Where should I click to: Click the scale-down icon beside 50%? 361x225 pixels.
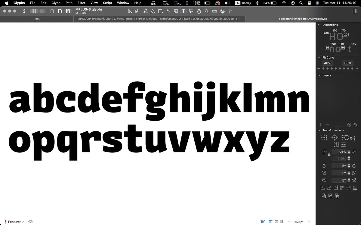tap(324, 152)
